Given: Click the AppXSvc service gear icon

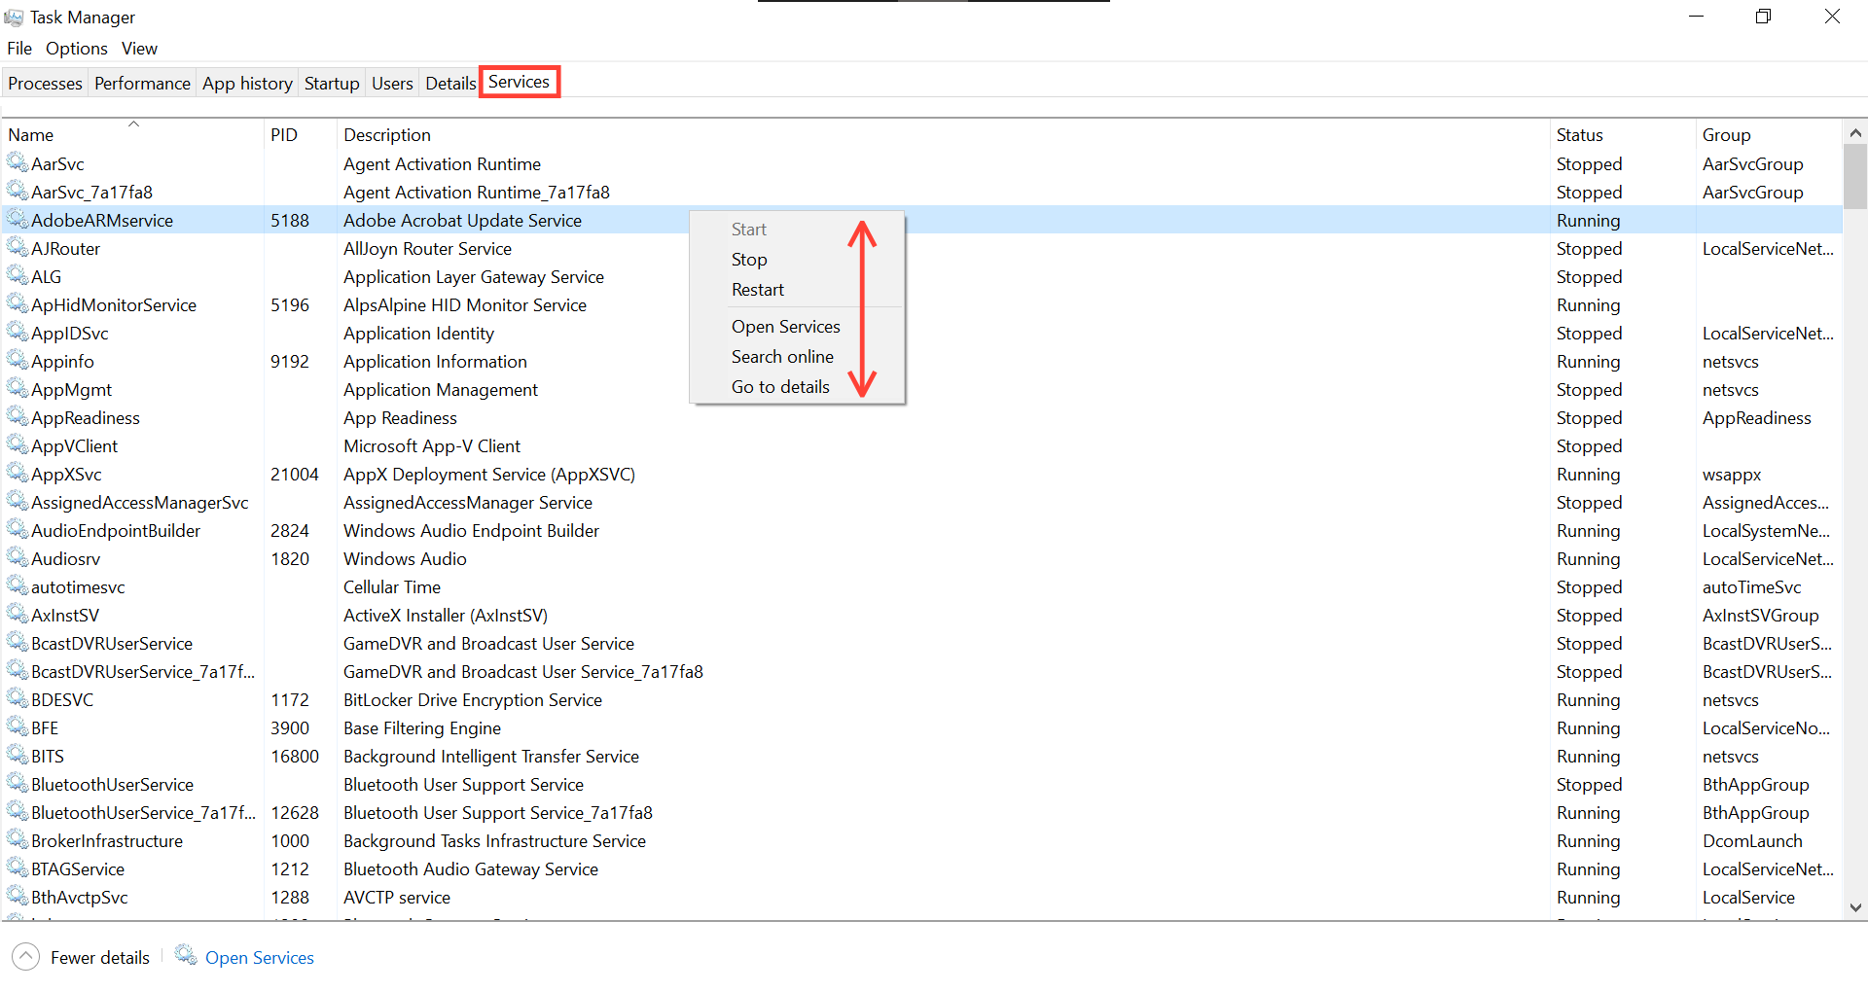Looking at the screenshot, I should tap(17, 474).
